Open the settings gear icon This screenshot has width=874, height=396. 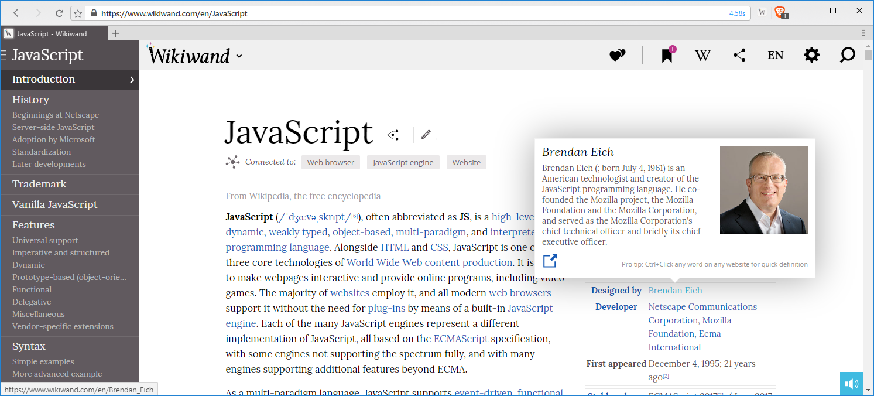tap(811, 55)
